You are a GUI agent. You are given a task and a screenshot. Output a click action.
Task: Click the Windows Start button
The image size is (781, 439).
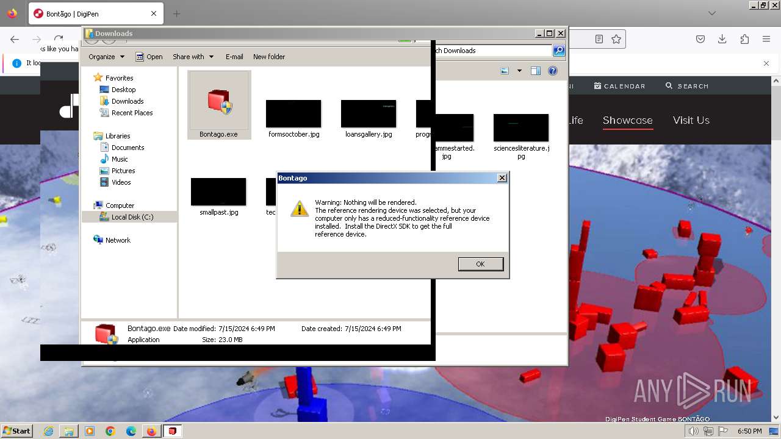tap(16, 430)
